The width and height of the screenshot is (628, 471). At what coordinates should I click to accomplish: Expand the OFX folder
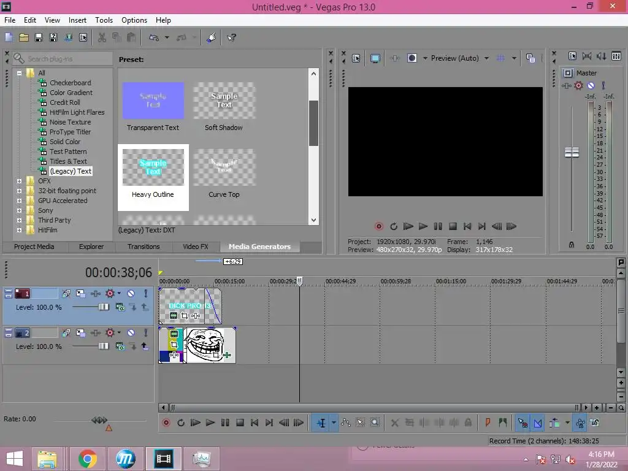click(x=19, y=181)
